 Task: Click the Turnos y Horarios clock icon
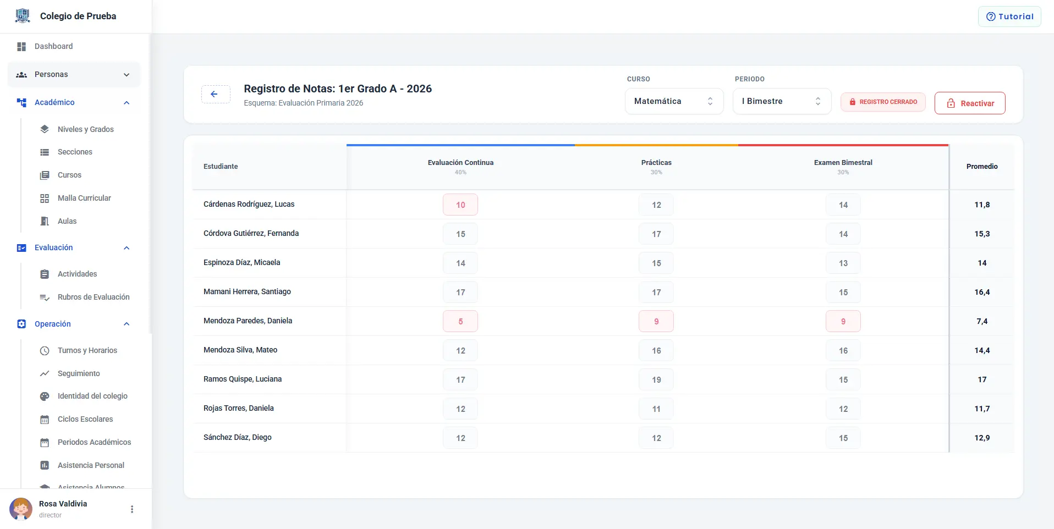[x=45, y=351]
